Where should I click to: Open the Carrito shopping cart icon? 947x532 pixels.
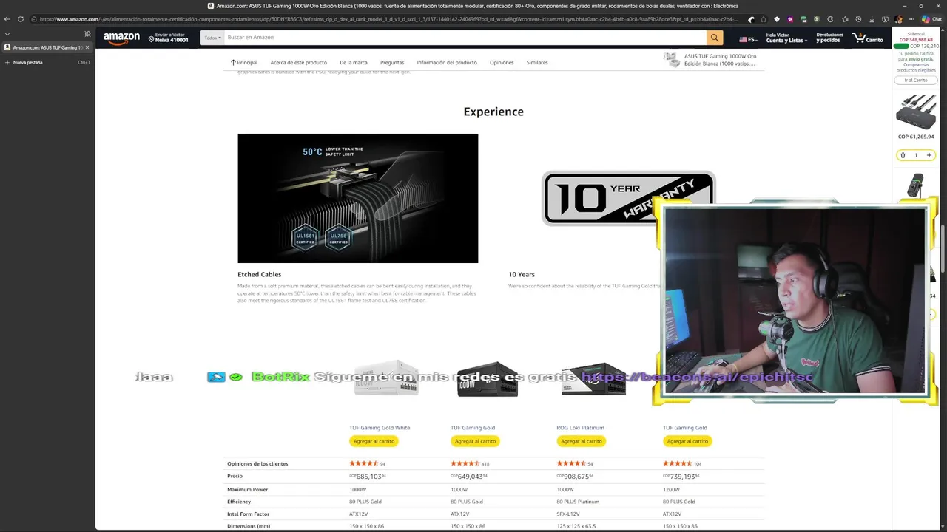coord(867,38)
